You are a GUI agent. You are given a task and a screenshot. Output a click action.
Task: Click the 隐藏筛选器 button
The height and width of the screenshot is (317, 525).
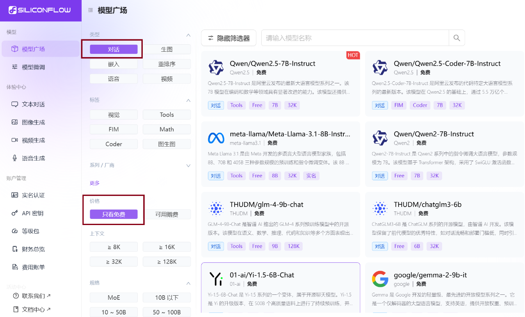(228, 38)
